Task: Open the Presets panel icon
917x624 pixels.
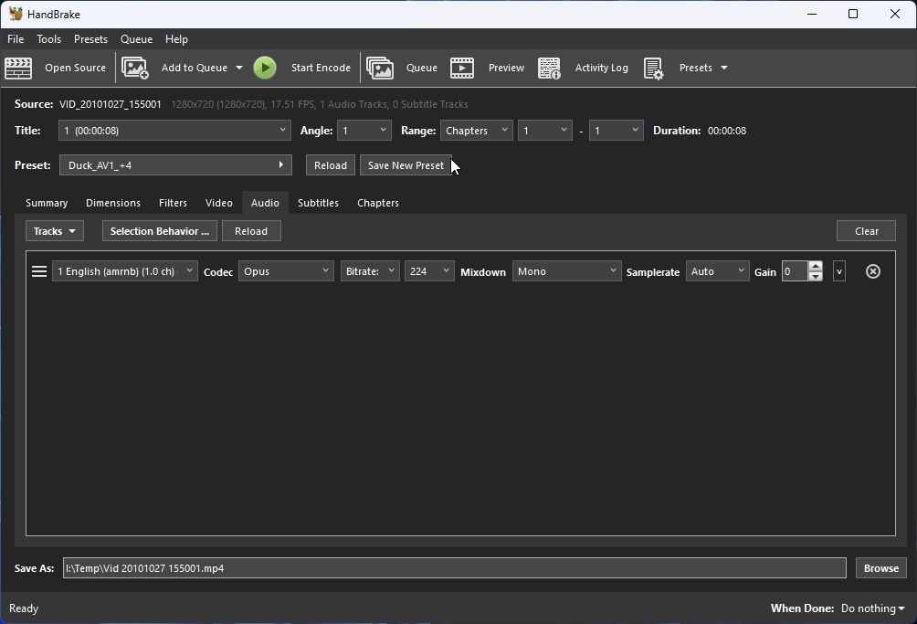Action: pos(654,68)
